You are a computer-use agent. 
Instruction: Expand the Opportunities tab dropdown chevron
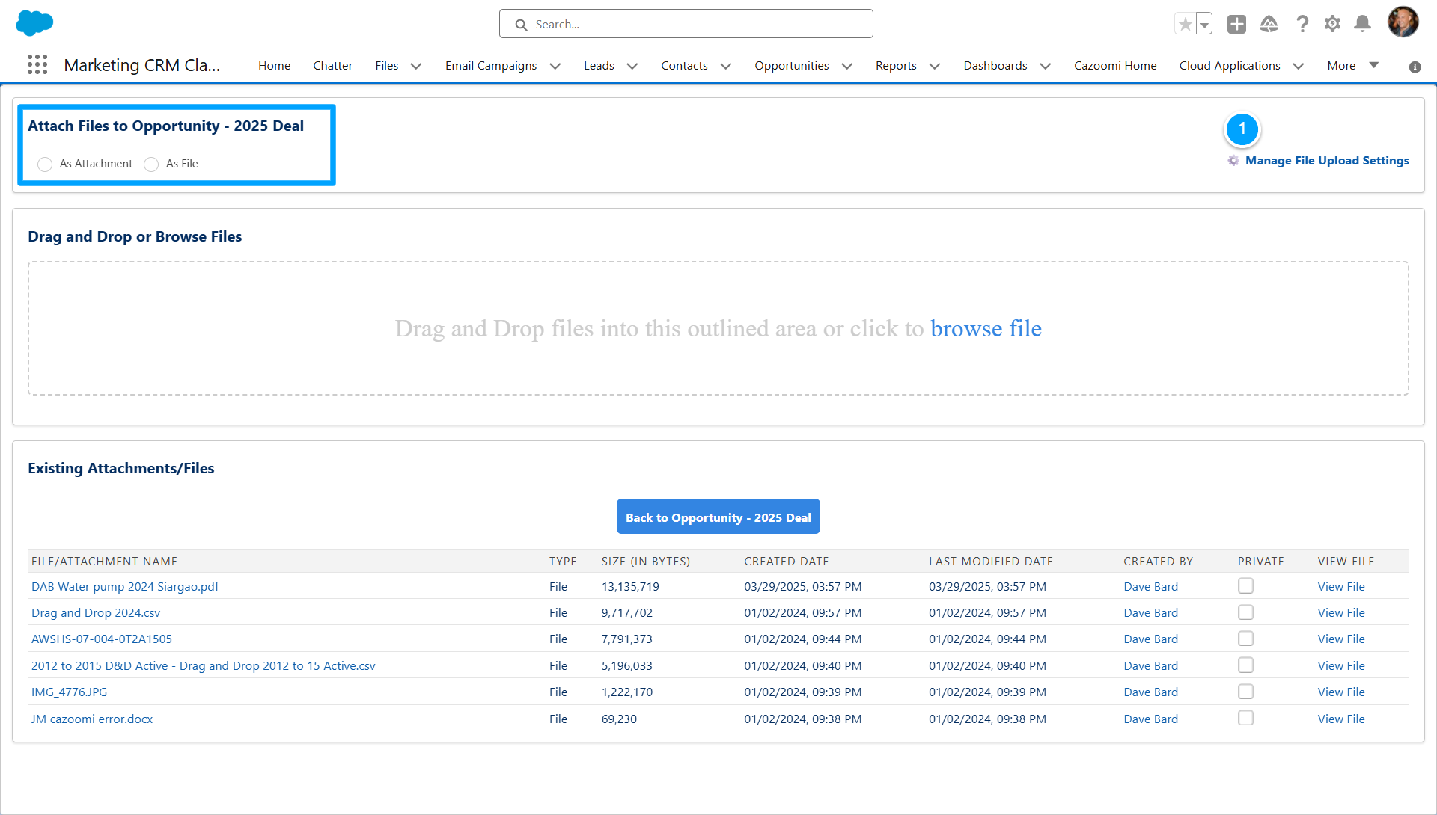coord(847,66)
